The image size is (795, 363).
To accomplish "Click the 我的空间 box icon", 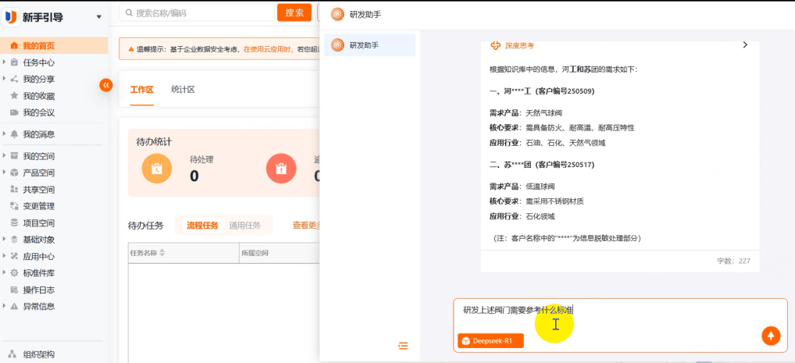I will point(14,156).
